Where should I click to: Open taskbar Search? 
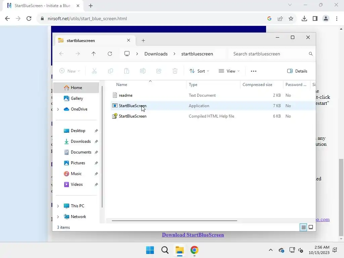(x=165, y=250)
